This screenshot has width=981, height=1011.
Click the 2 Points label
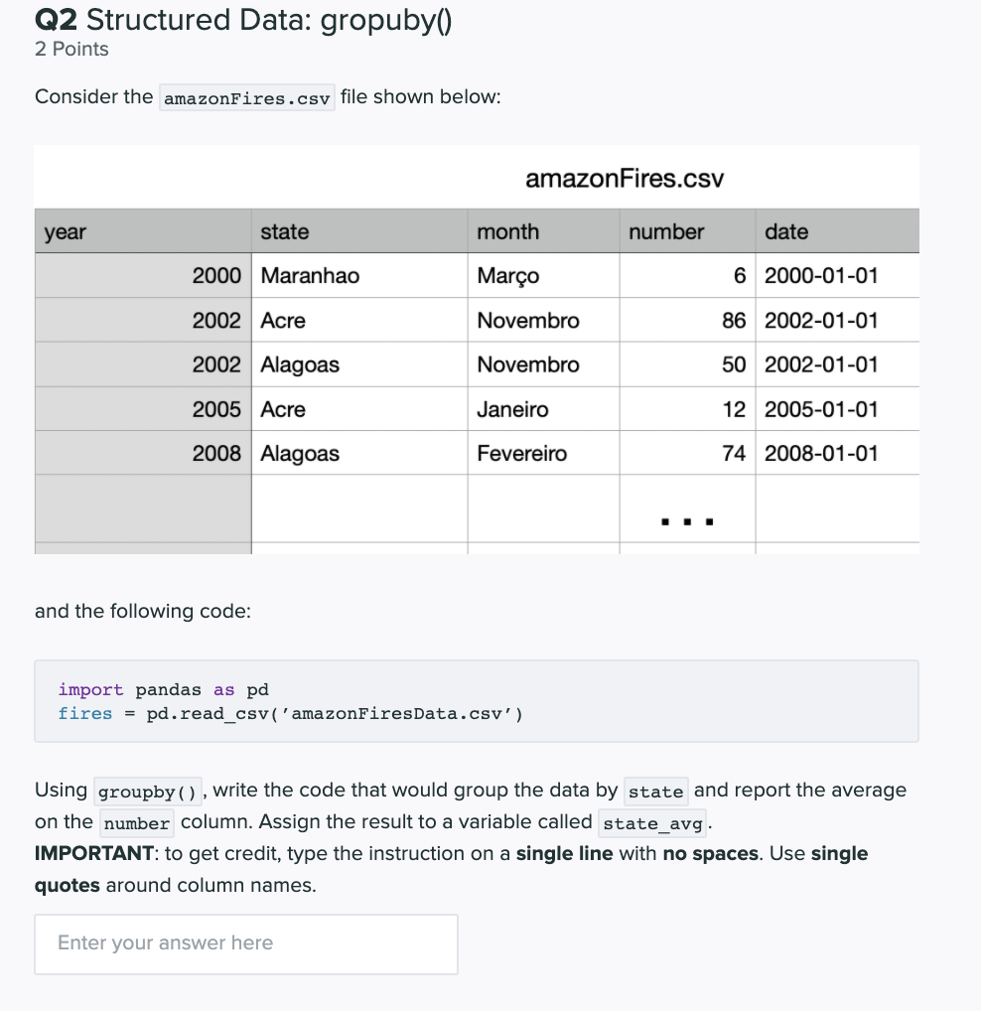[70, 49]
